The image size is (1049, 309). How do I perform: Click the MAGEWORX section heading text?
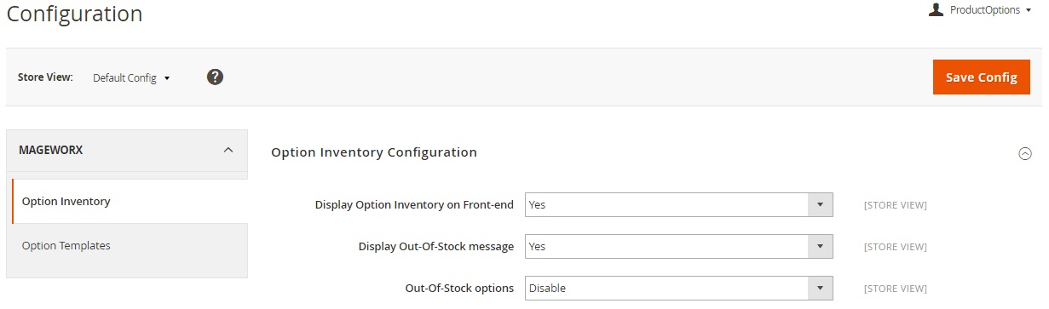click(x=50, y=150)
